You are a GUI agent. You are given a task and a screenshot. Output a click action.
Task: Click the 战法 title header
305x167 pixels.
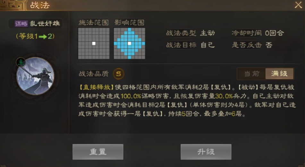pos(40,5)
